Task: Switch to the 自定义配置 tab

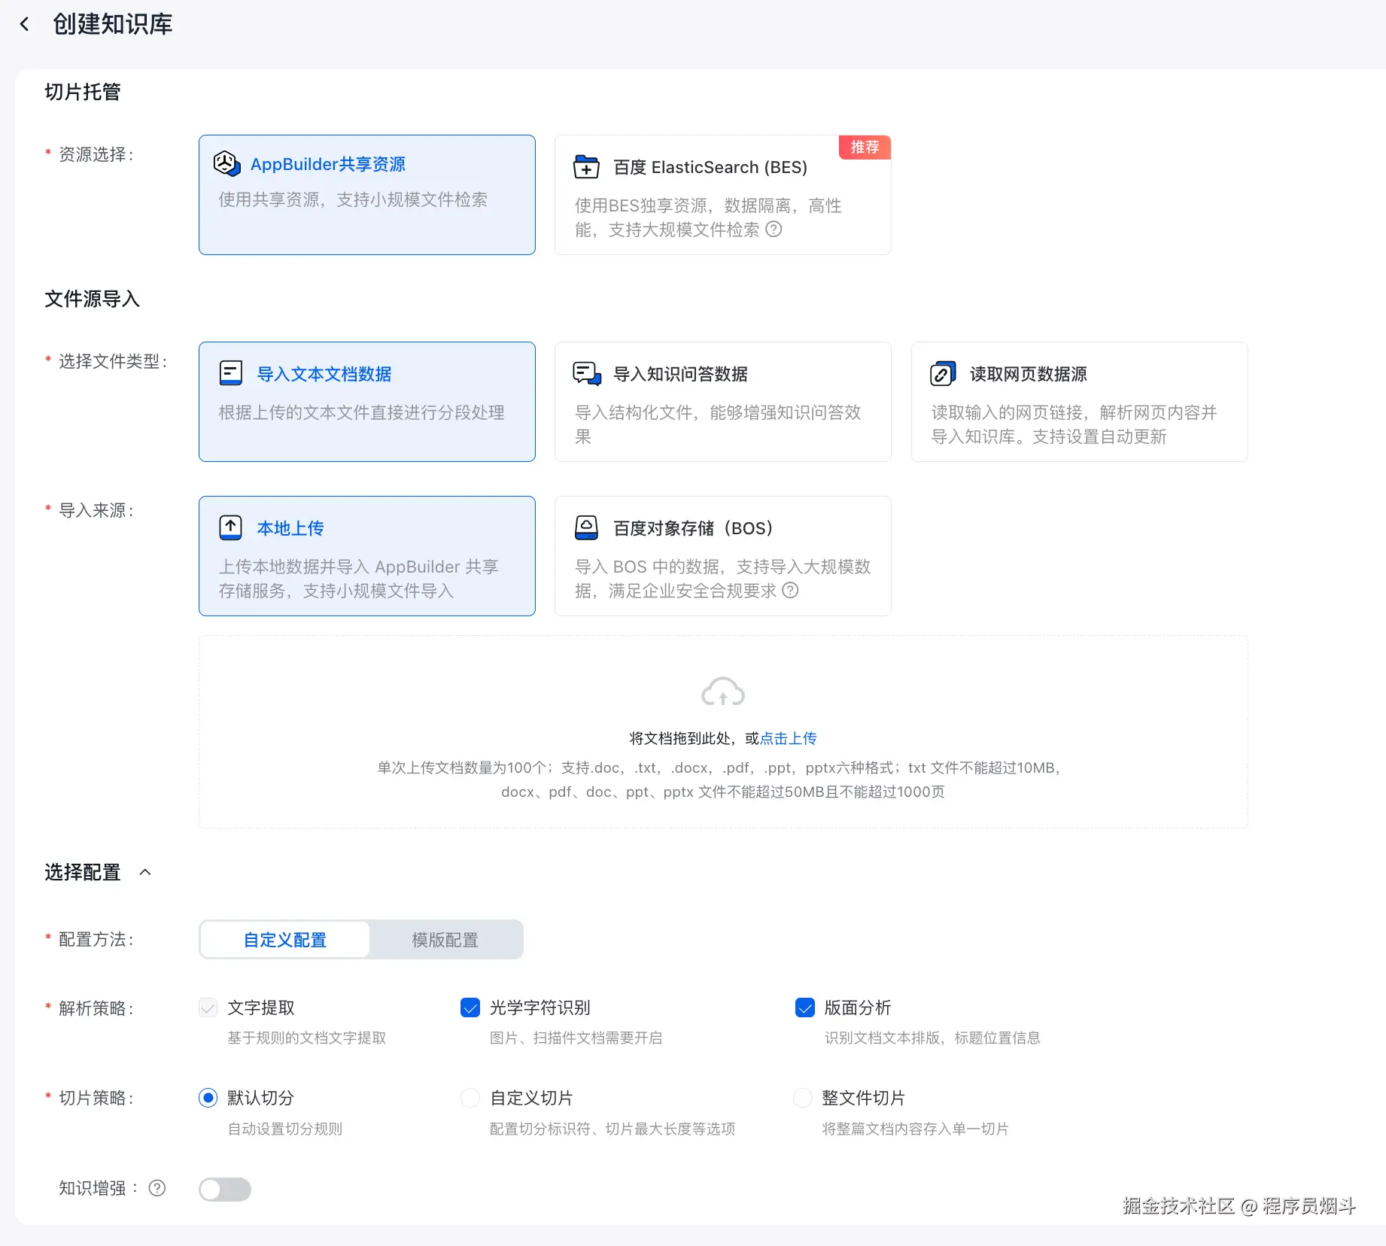Action: click(x=285, y=940)
